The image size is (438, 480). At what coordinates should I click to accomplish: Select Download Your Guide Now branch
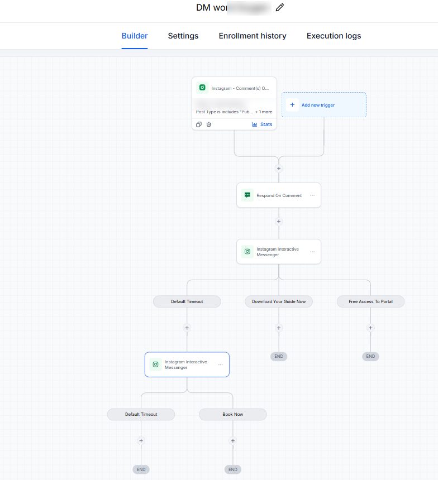pos(279,301)
